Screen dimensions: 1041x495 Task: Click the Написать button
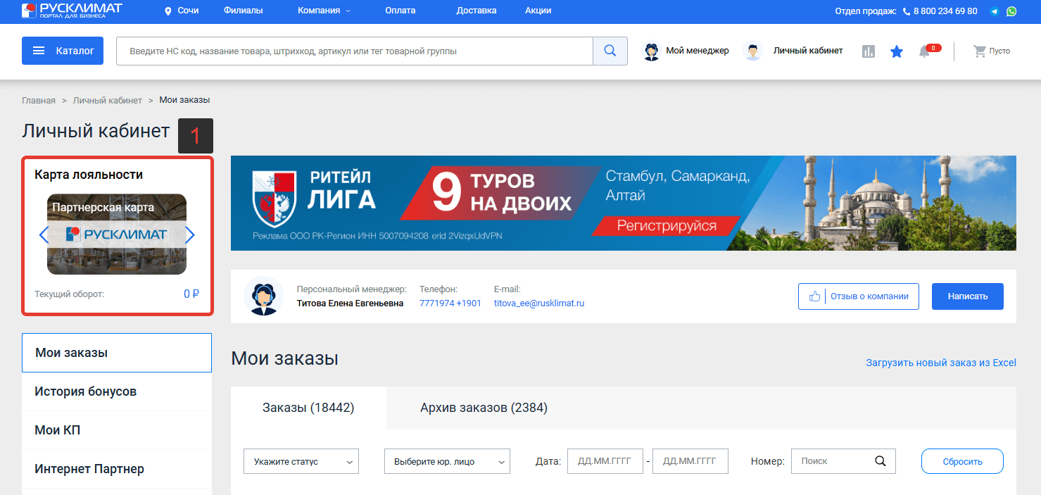pyautogui.click(x=968, y=296)
